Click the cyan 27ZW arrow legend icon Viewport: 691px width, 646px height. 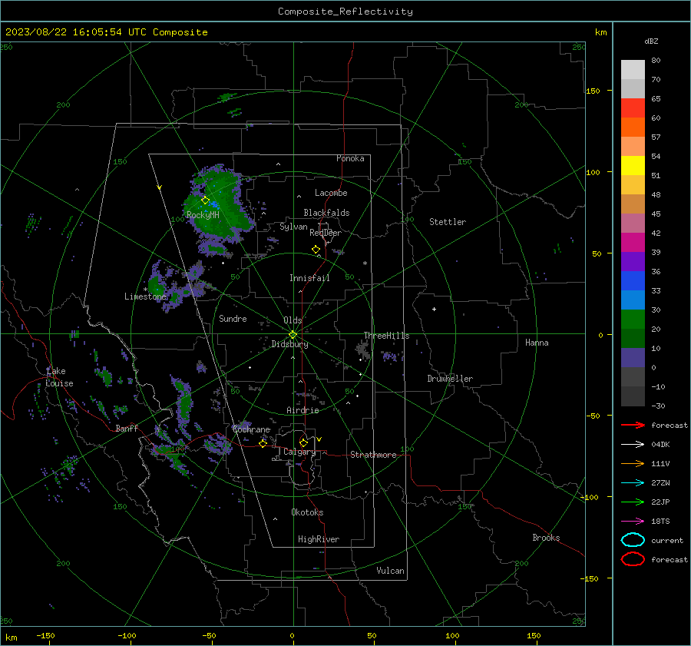tap(633, 483)
